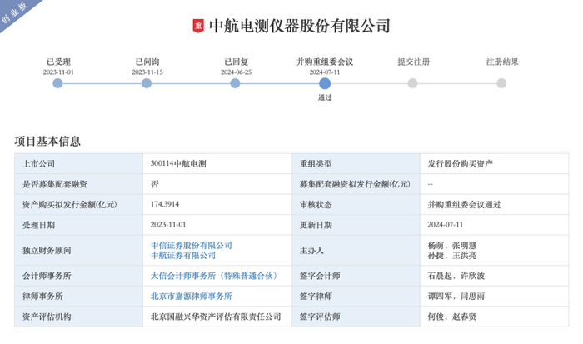Screen dimensions: 583x344
Task: Click the 是否募集配套融资 value 否
Action: click(x=155, y=184)
